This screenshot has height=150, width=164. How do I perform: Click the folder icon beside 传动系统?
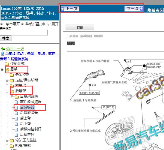pos(7,64)
